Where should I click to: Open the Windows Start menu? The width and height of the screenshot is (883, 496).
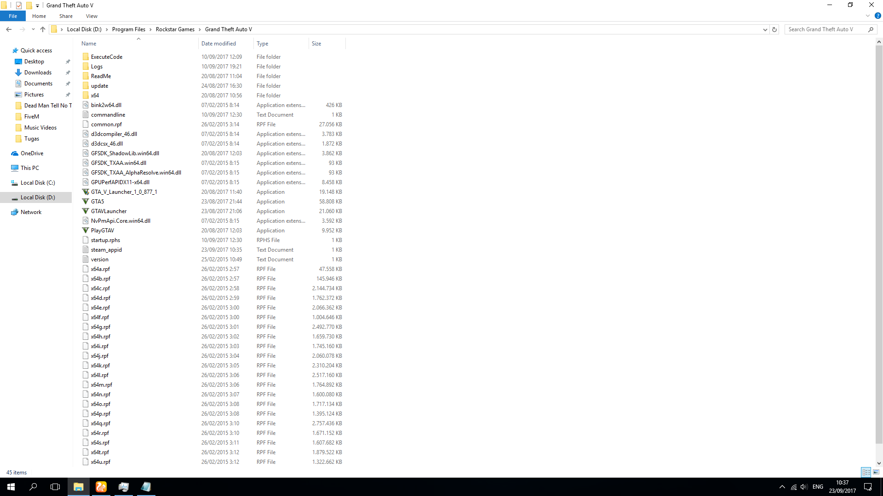click(x=11, y=487)
